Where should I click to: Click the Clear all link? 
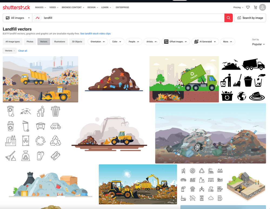(x=22, y=50)
